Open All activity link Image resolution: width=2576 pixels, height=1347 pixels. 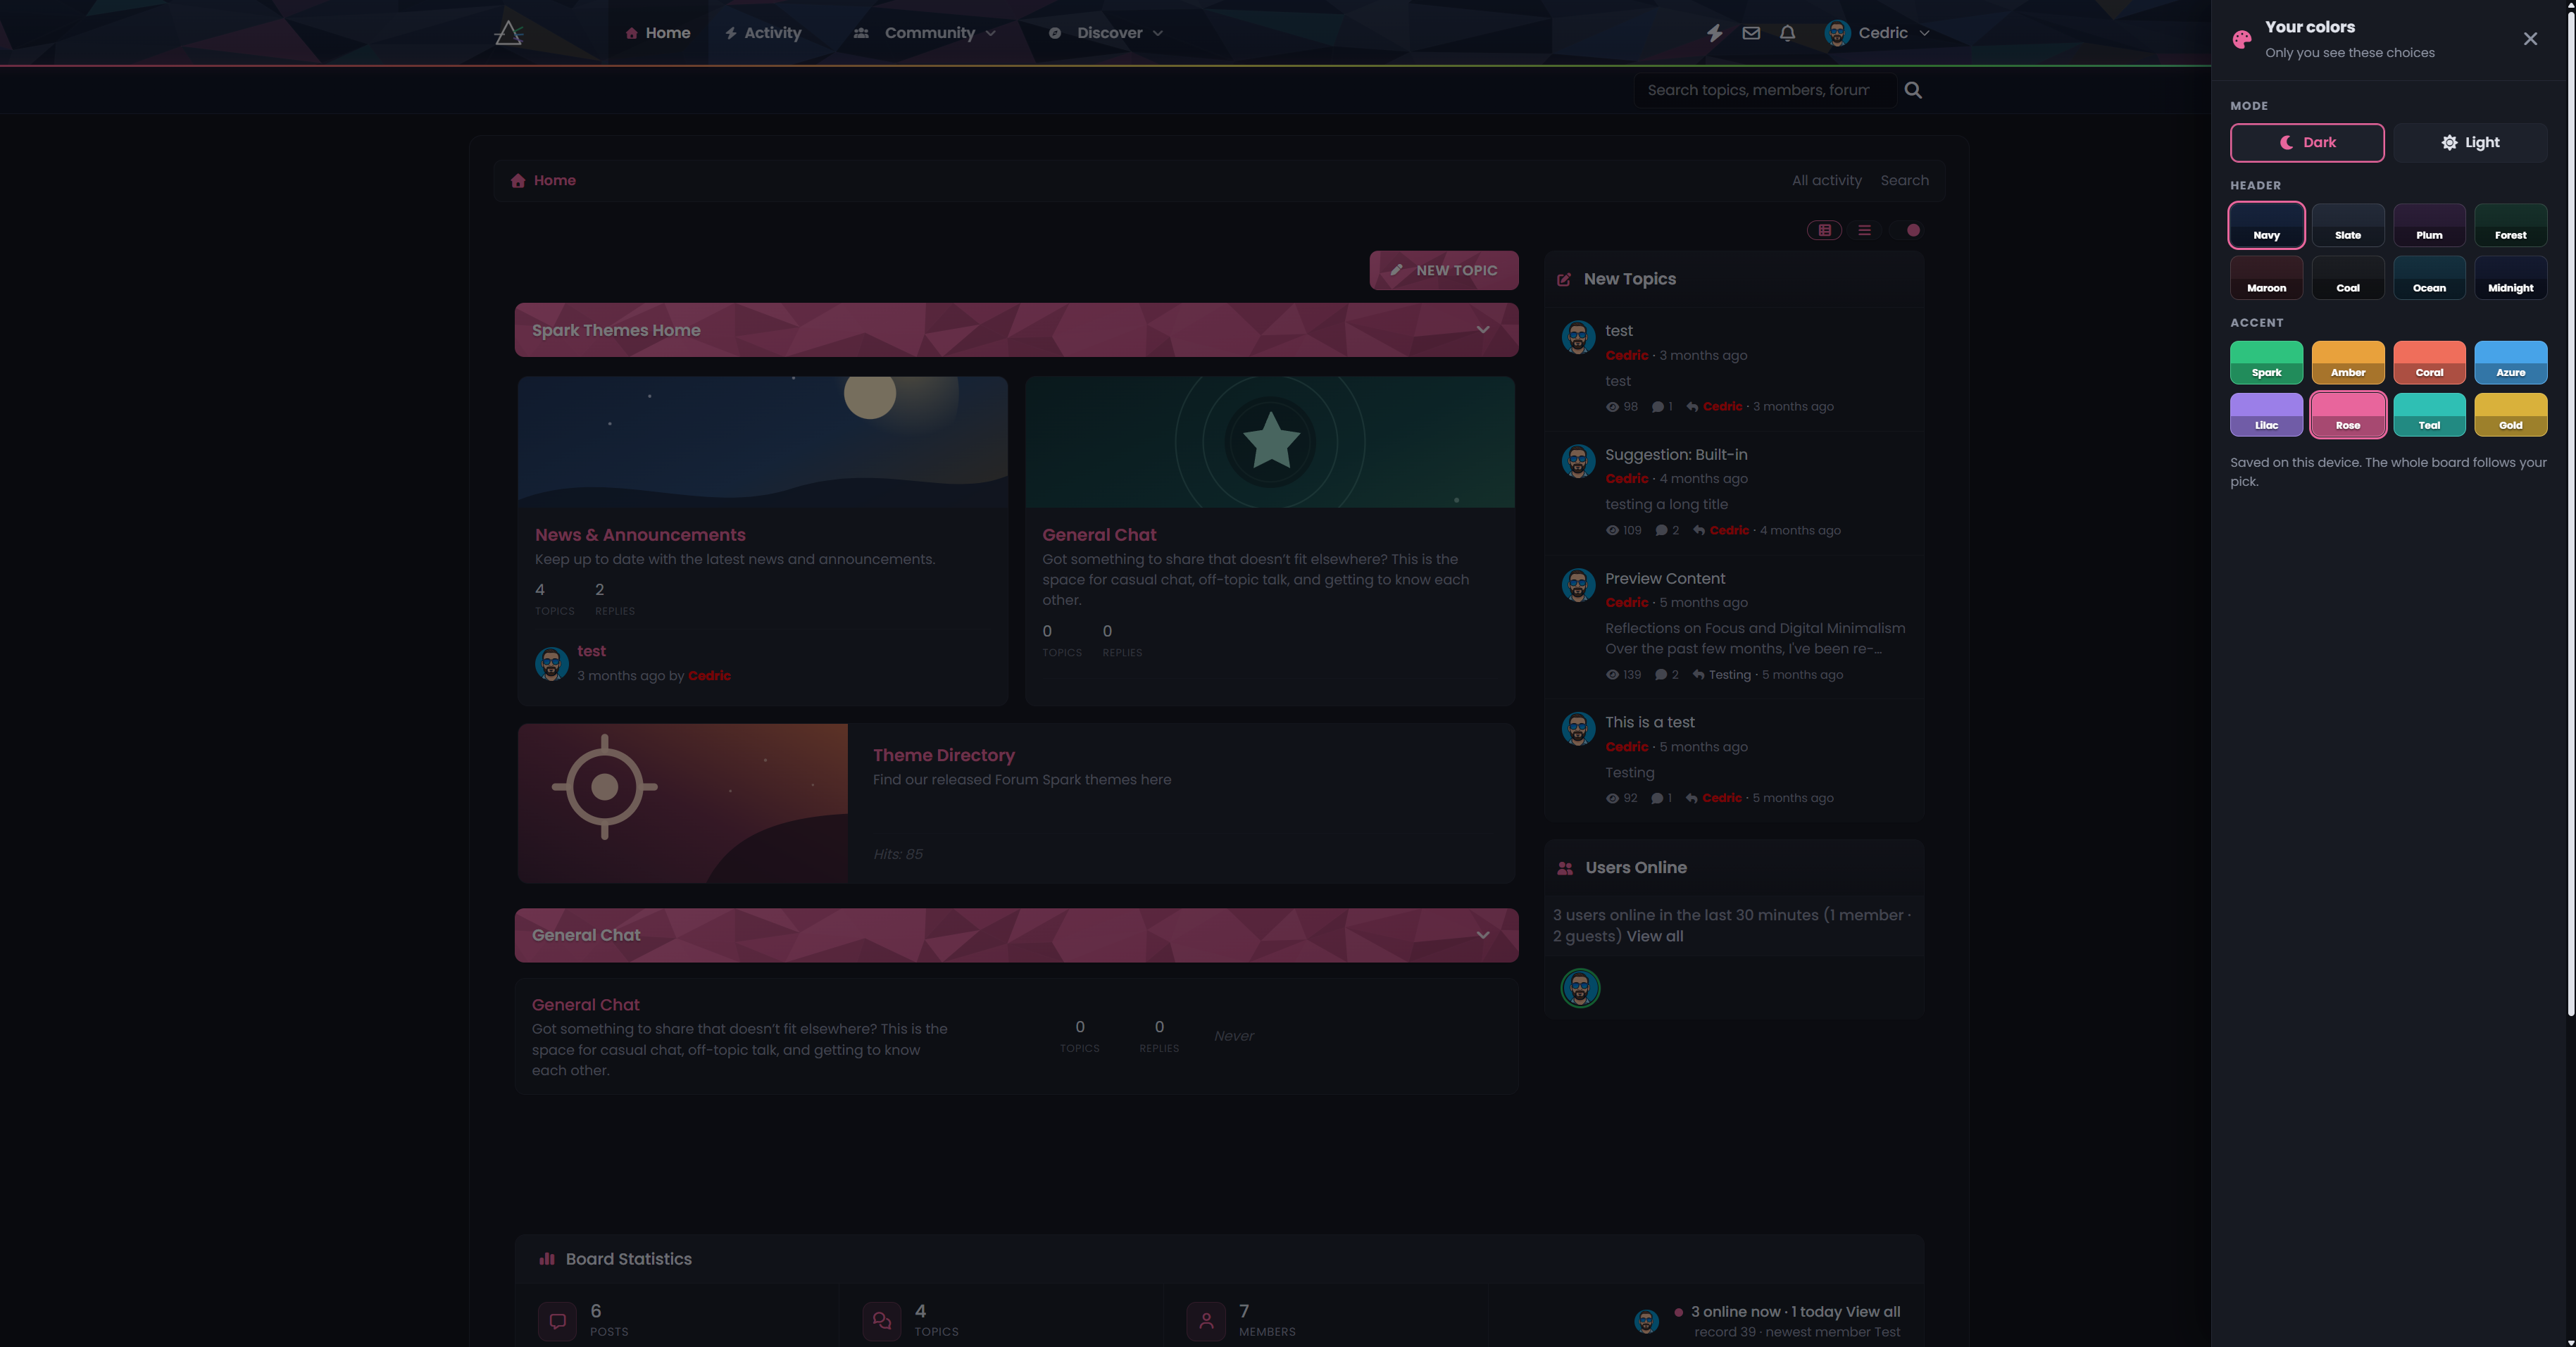coord(1826,181)
